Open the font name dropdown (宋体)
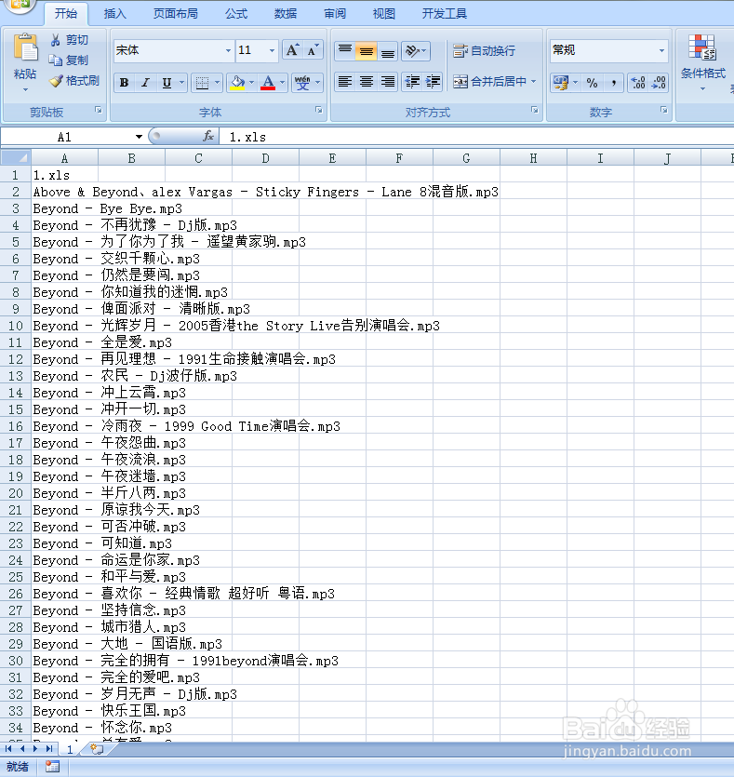The height and width of the screenshot is (777, 734). tap(228, 50)
